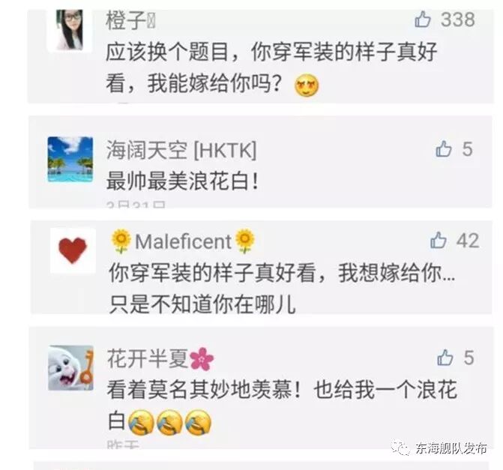Click the 338 like count
503x470 pixels.
coord(458,19)
